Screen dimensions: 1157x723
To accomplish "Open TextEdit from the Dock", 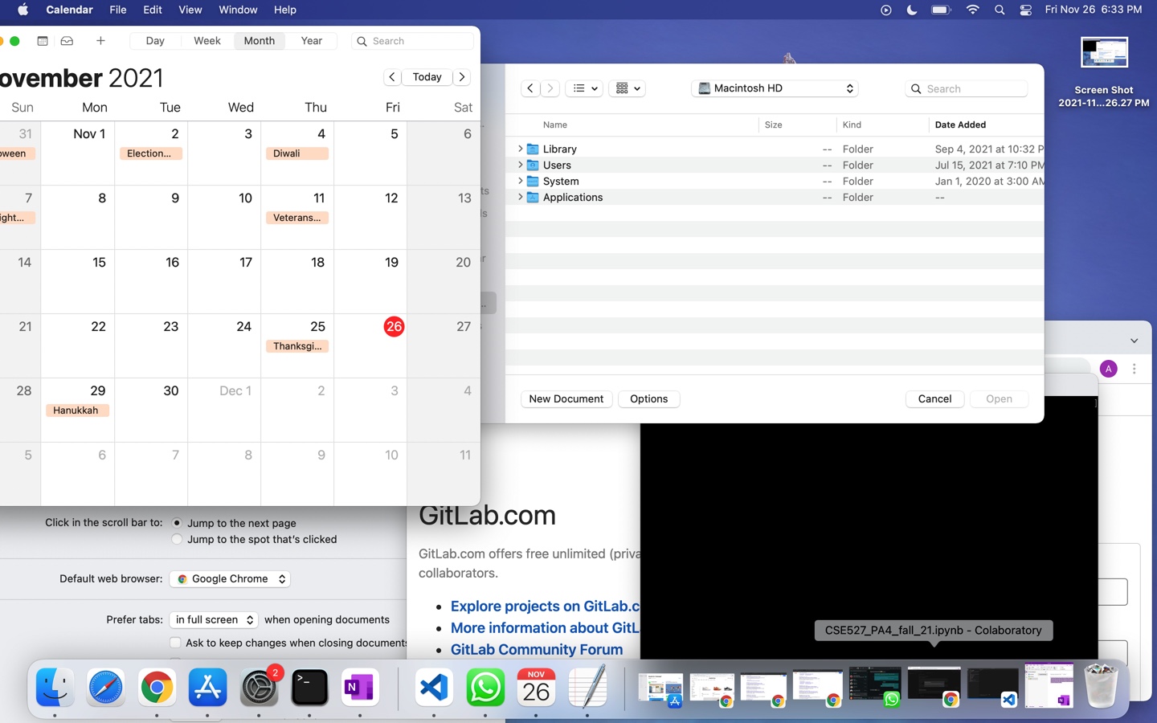I will [x=587, y=688].
